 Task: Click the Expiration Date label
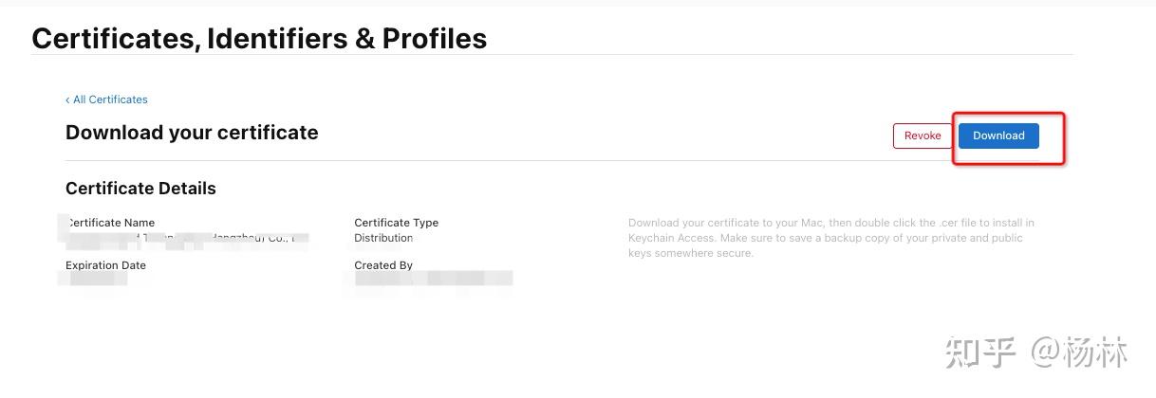[x=105, y=265]
